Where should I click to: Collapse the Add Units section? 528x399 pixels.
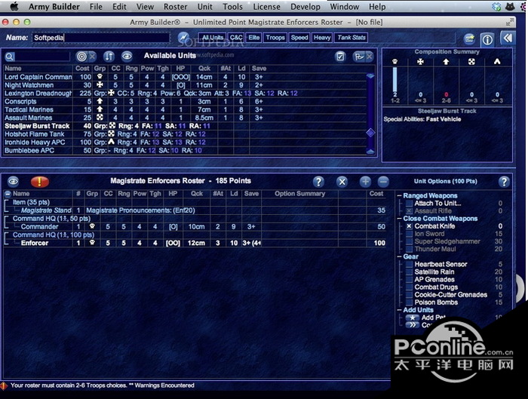pos(399,310)
